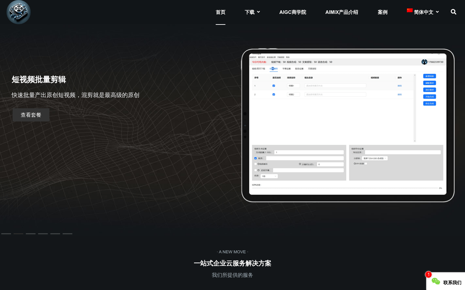Uncheck the 配音 checkbox in the settings panel

(255, 158)
